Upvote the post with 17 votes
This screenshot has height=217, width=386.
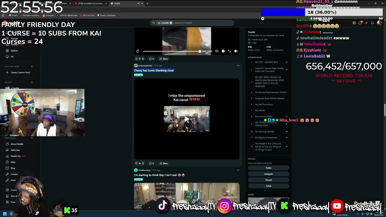click(x=136, y=59)
